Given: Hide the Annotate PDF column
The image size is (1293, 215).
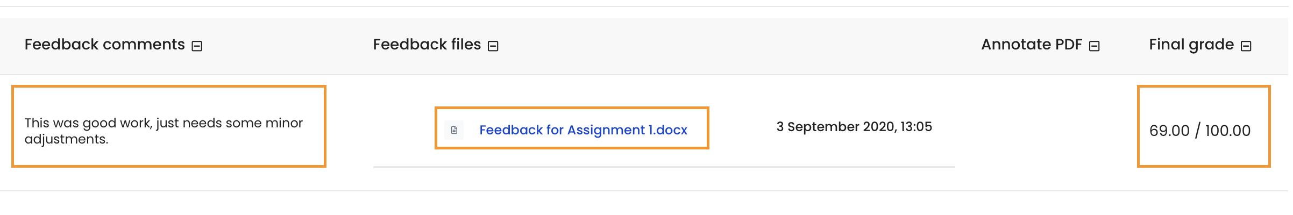Looking at the screenshot, I should [1095, 46].
